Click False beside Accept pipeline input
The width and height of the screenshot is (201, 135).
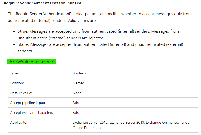point(76,103)
